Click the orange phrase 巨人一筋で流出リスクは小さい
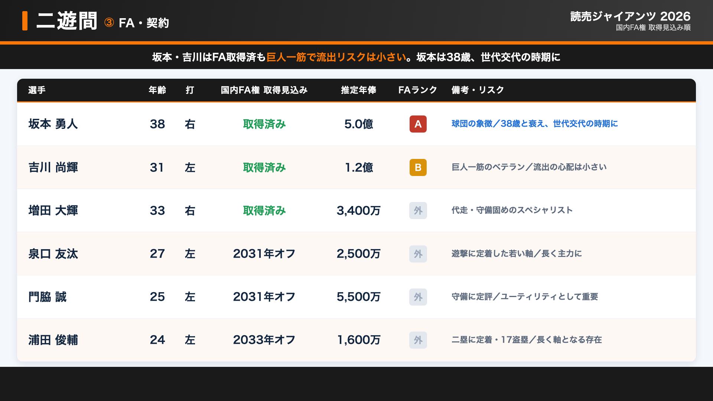The image size is (713, 401). (336, 57)
